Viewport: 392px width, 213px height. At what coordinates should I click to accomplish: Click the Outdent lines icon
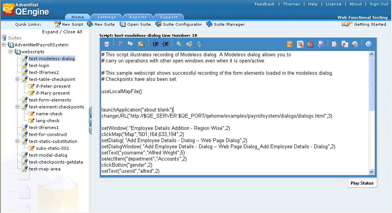coord(165,44)
